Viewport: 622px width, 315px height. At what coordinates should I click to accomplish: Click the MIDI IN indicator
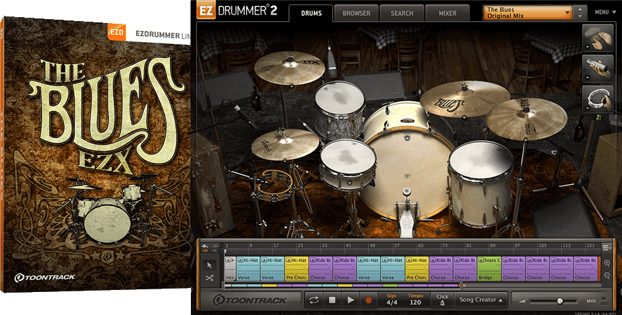[604, 298]
